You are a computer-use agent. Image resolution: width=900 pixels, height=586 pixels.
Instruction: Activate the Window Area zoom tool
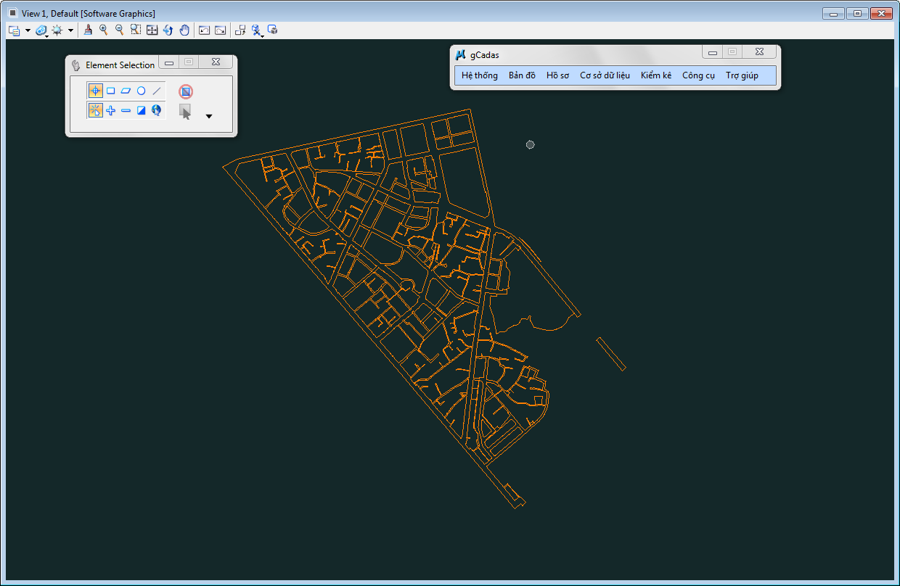(x=136, y=30)
